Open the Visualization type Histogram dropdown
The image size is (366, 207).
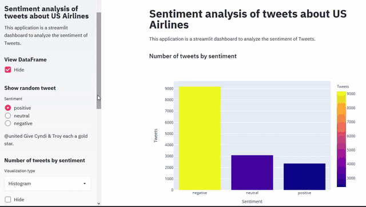47,184
